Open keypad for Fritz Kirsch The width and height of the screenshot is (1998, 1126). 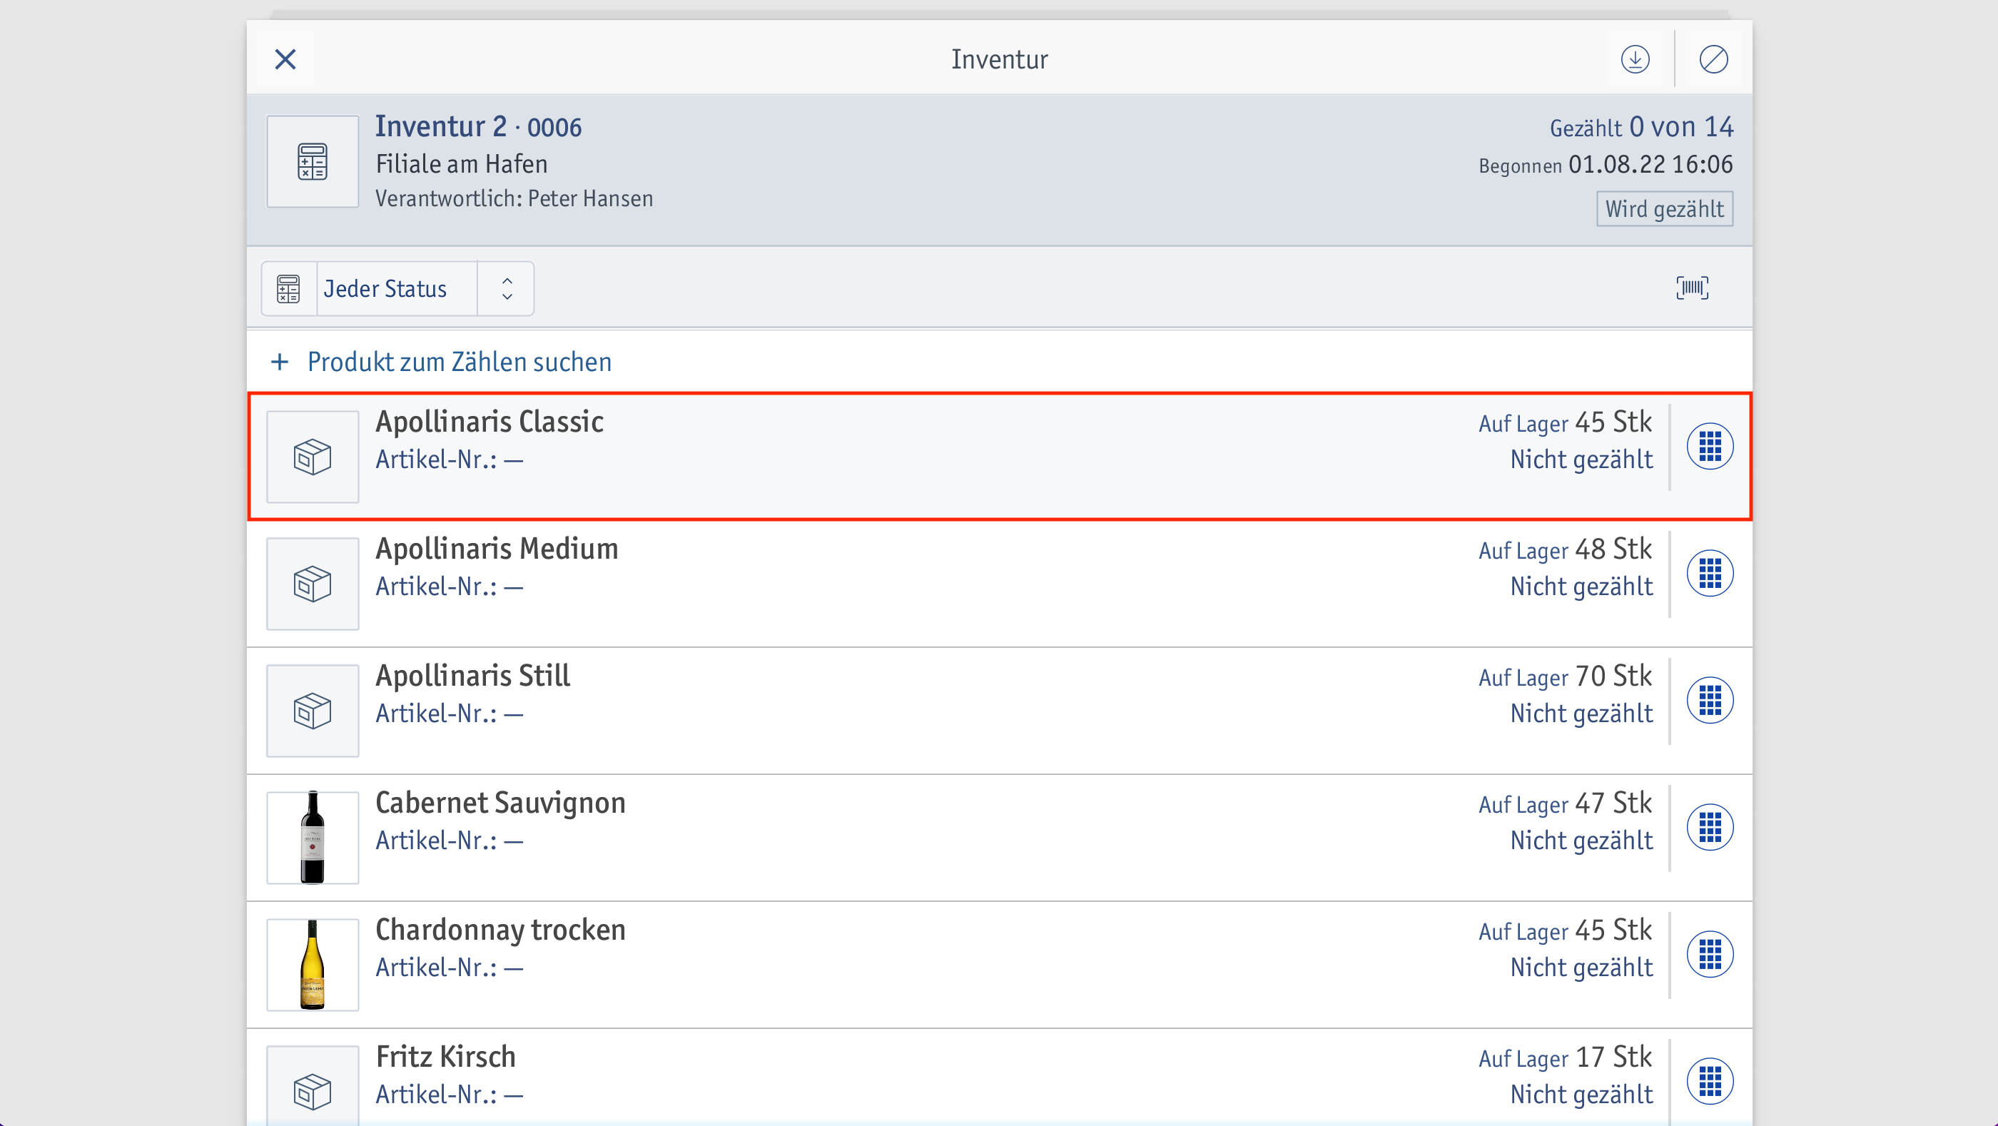(x=1710, y=1082)
